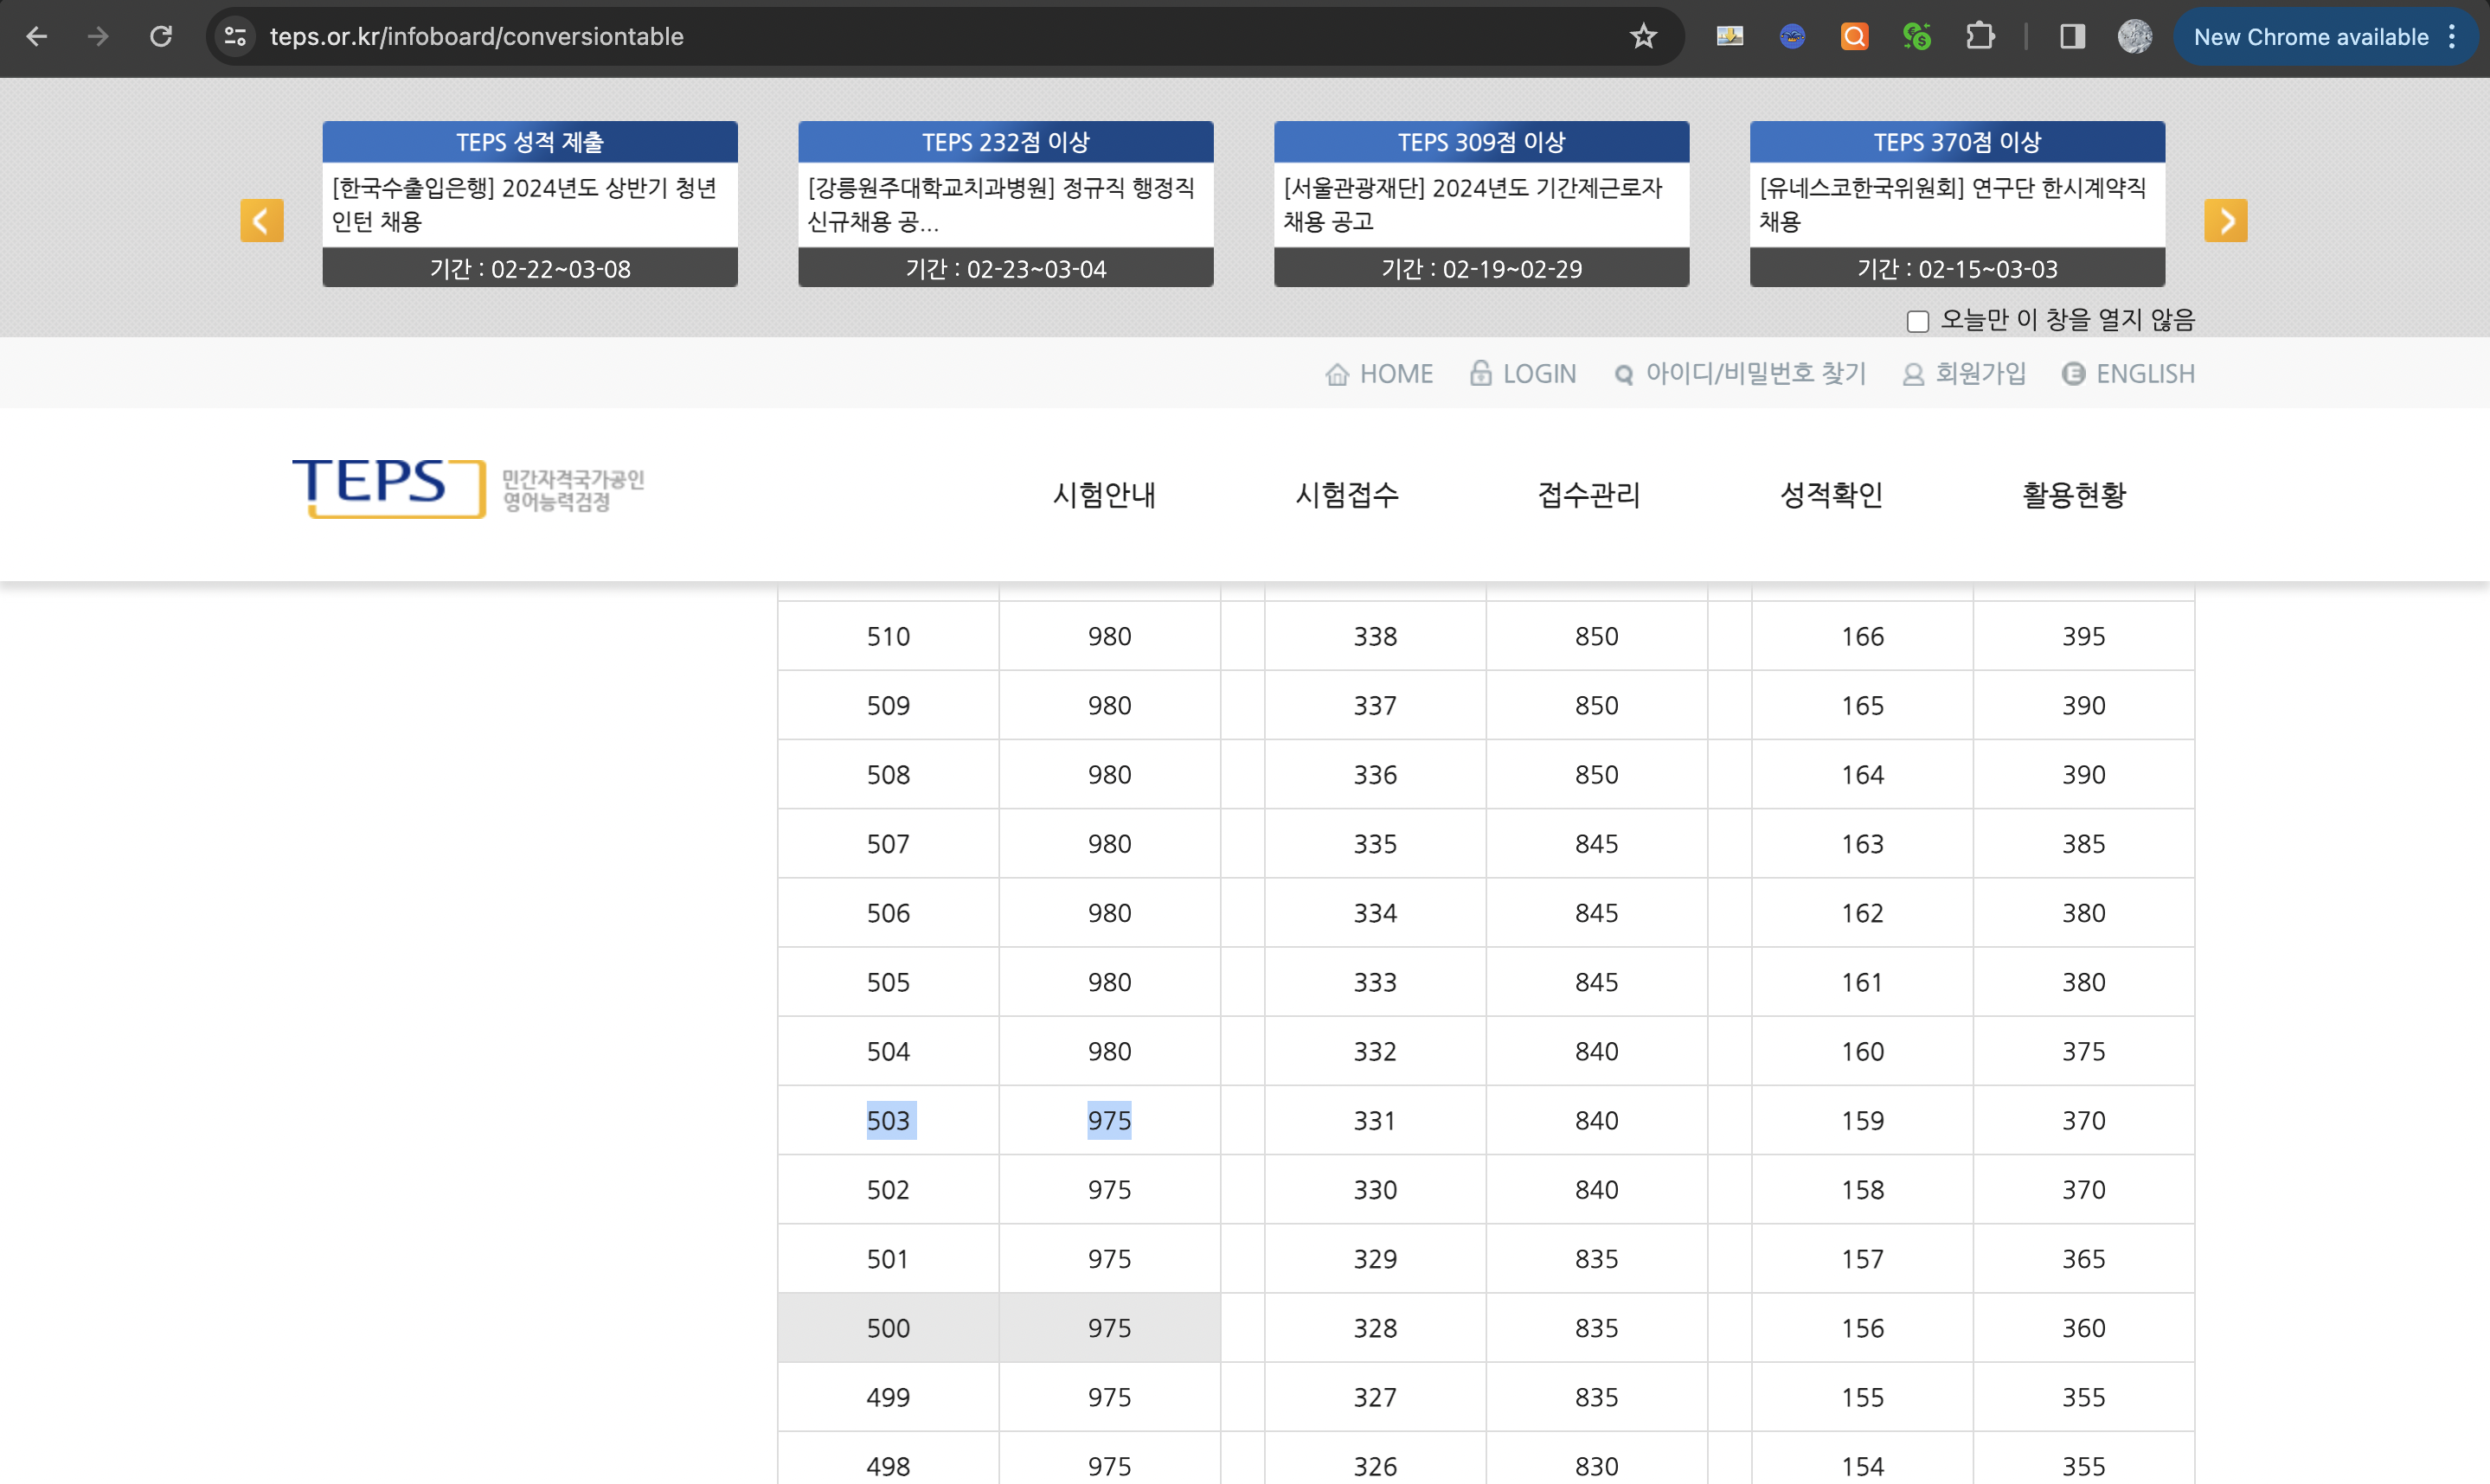
Task: Show the previous job banner with the left arrow
Action: click(x=262, y=221)
